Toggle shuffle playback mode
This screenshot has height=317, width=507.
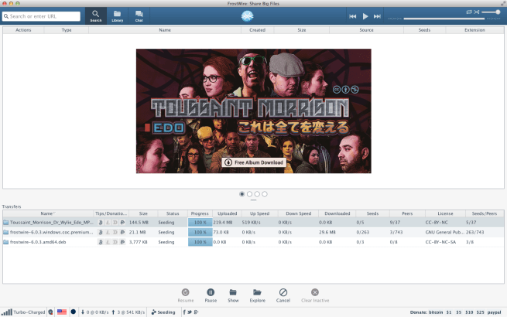[x=478, y=12]
